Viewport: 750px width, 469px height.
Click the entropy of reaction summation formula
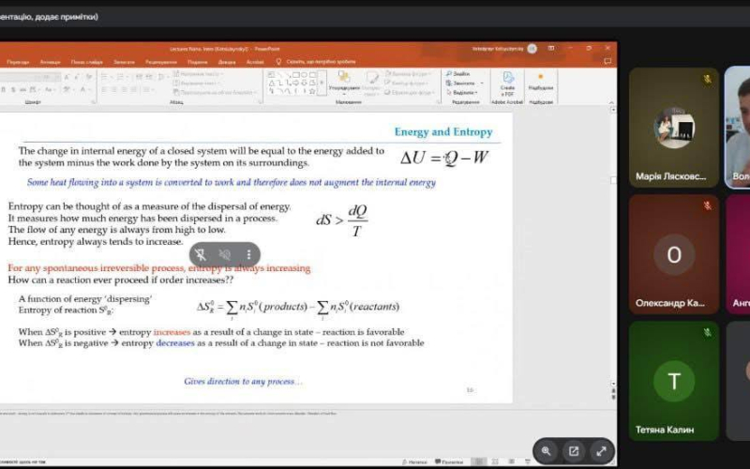(x=298, y=309)
